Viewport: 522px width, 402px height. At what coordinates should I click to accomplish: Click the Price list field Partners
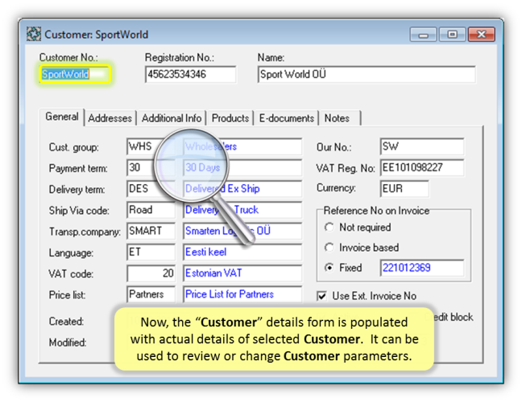point(151,294)
